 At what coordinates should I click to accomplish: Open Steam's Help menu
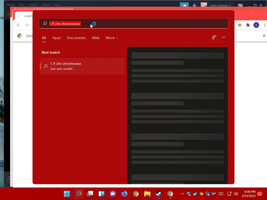click(57, 5)
